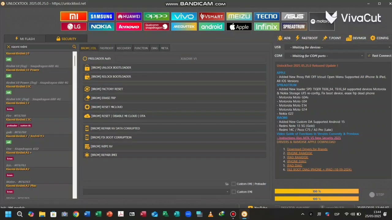Select the LG brand logo
The width and height of the screenshot is (392, 220).
click(x=74, y=27)
